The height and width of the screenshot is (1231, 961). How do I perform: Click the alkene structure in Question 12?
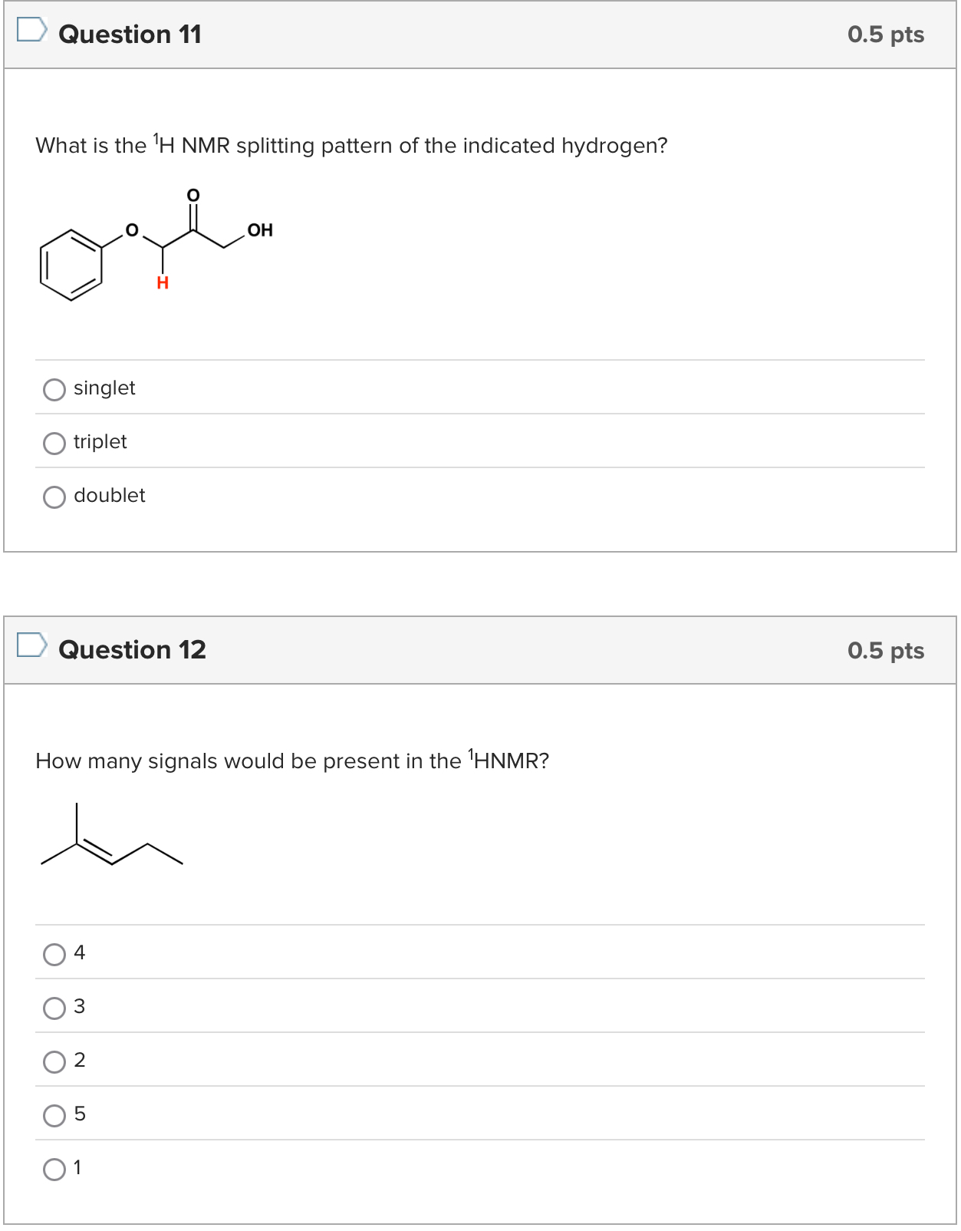tap(111, 840)
